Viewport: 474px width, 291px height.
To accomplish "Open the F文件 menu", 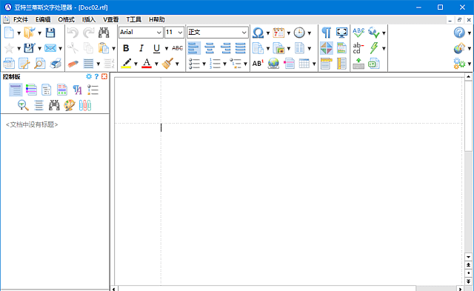I will [x=21, y=20].
